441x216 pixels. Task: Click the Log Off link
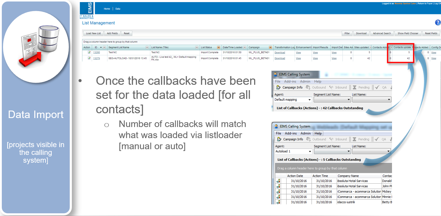[437, 4]
